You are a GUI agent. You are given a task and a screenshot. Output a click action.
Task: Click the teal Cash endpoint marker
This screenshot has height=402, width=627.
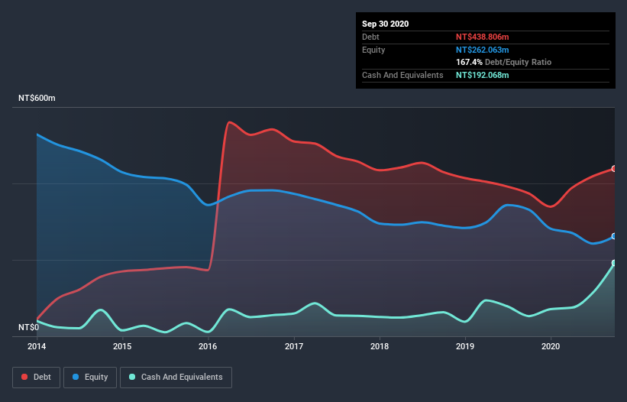(614, 263)
